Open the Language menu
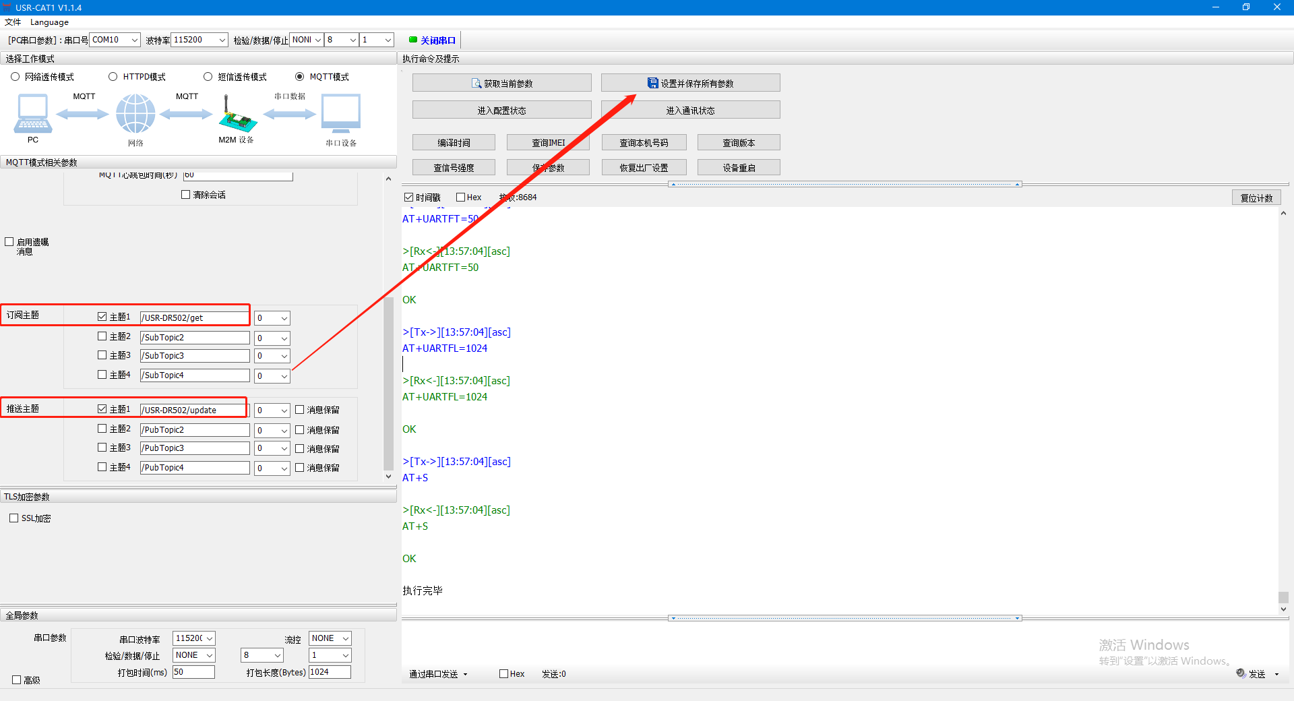This screenshot has height=701, width=1294. click(49, 22)
